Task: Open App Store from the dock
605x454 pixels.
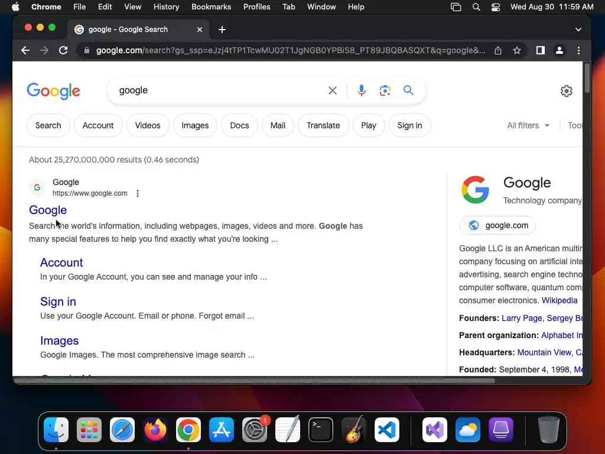Action: (x=222, y=430)
